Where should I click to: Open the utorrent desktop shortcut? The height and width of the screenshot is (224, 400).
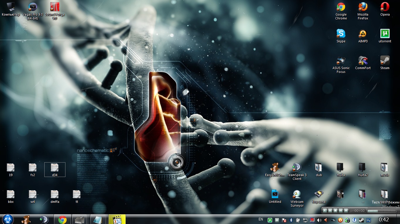385,36
